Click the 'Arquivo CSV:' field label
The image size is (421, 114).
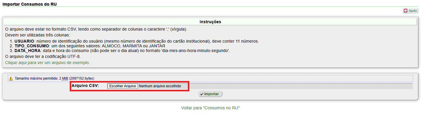coord(85,86)
